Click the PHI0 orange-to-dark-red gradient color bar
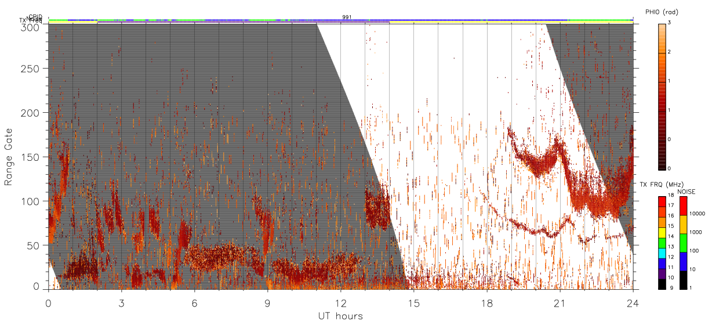The width and height of the screenshot is (712, 328). coord(662,96)
